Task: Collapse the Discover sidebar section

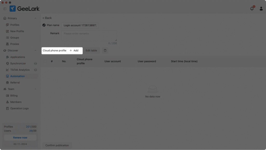Action: point(35,50)
